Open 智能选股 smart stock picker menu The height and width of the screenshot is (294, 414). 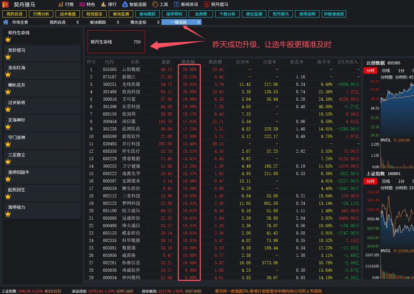(x=134, y=4)
